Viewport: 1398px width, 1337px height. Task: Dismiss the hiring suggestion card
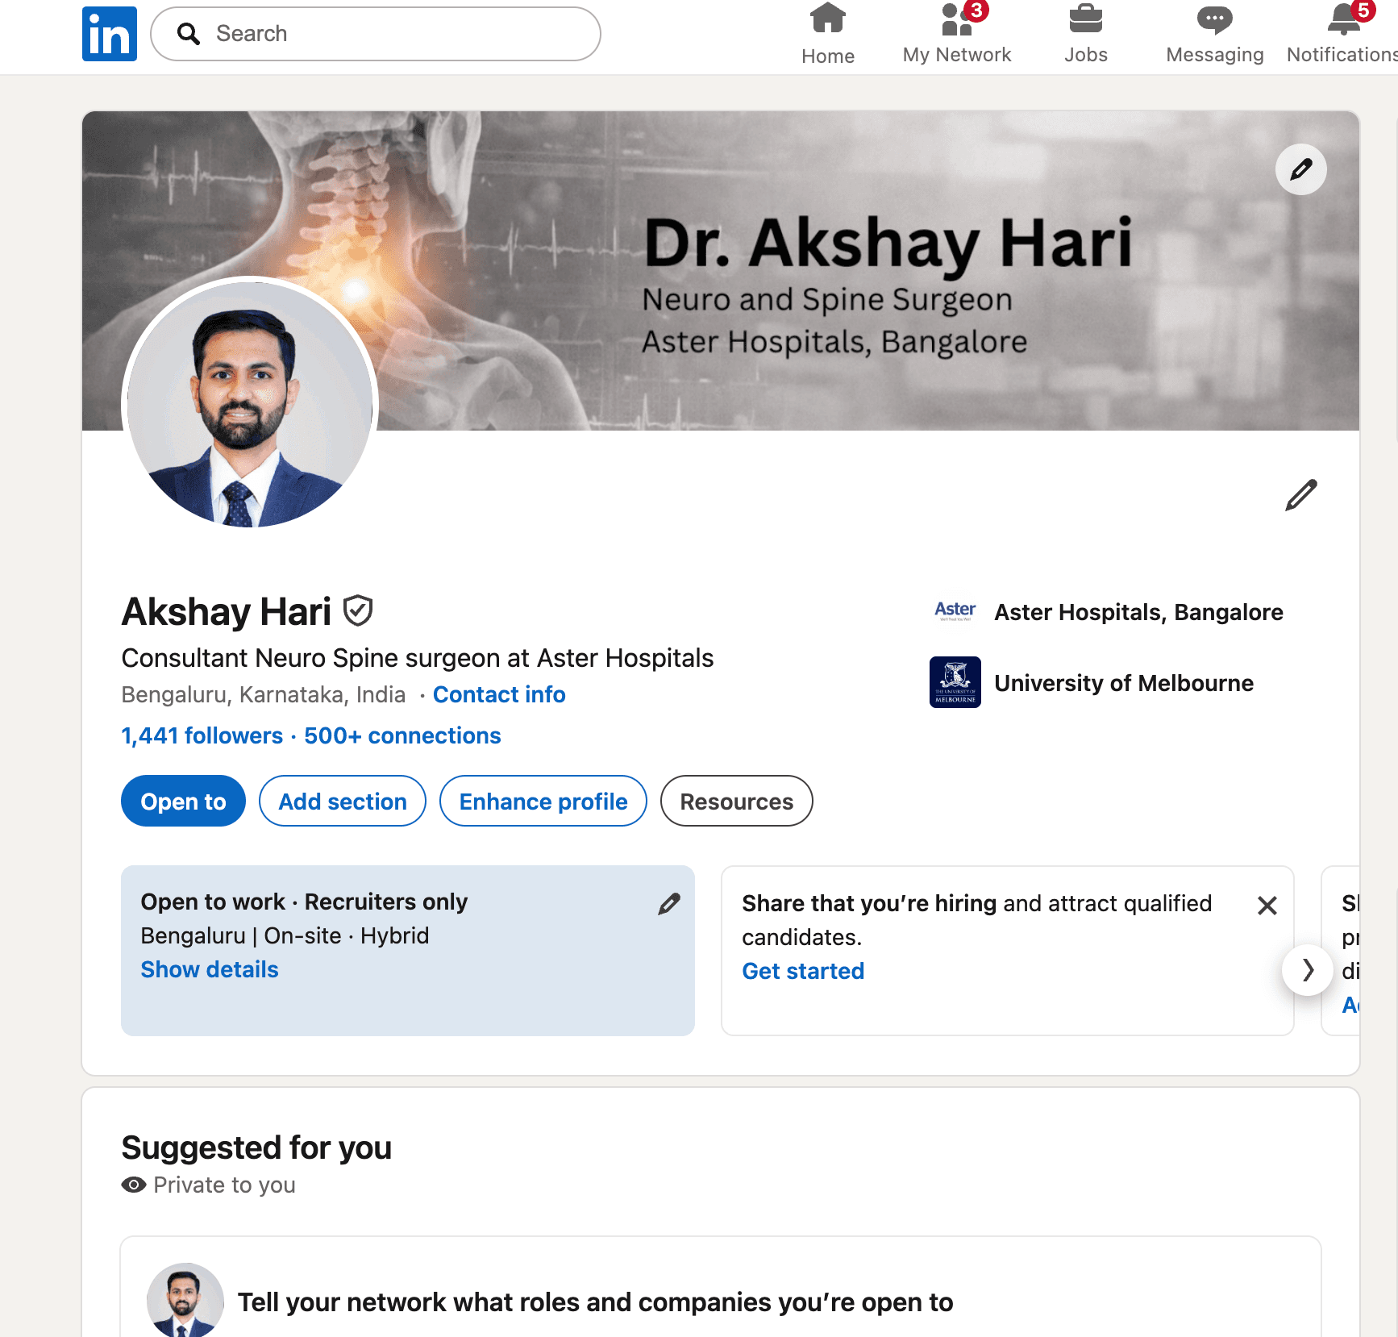tap(1267, 906)
